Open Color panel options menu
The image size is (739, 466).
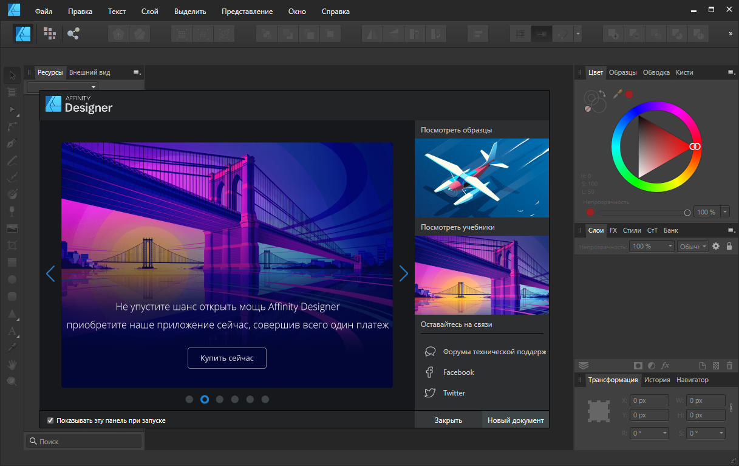pyautogui.click(x=731, y=72)
